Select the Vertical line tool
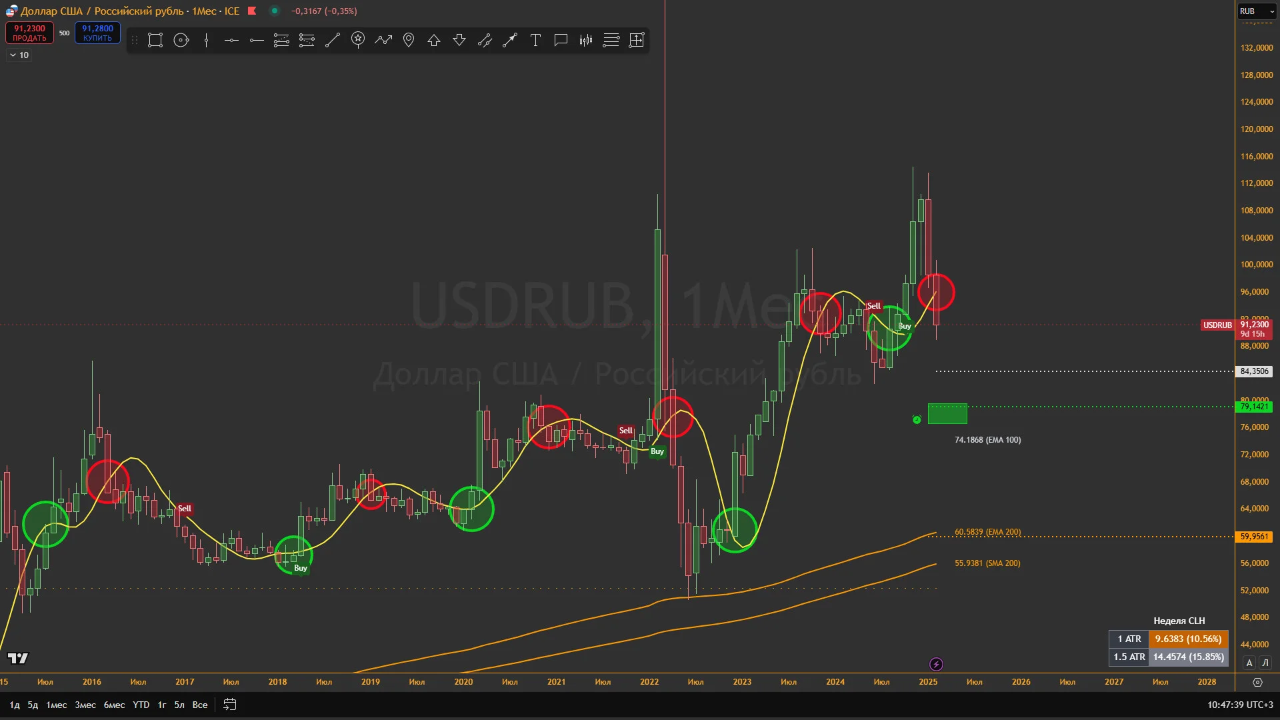 pos(206,40)
